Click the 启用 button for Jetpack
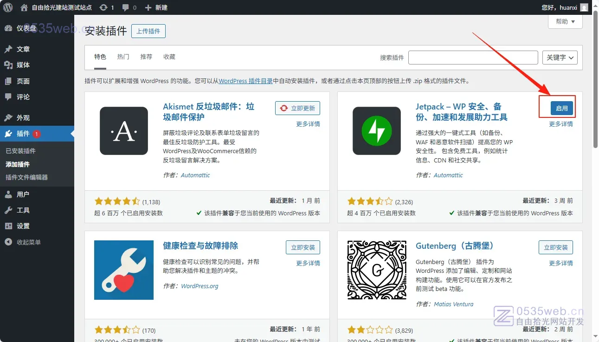Screen dimensions: 599x342 click(x=561, y=108)
